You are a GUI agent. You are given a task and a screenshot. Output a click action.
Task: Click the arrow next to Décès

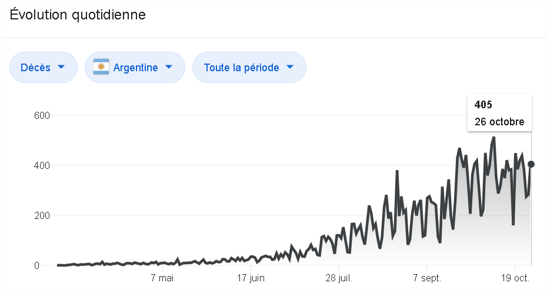[x=61, y=68]
